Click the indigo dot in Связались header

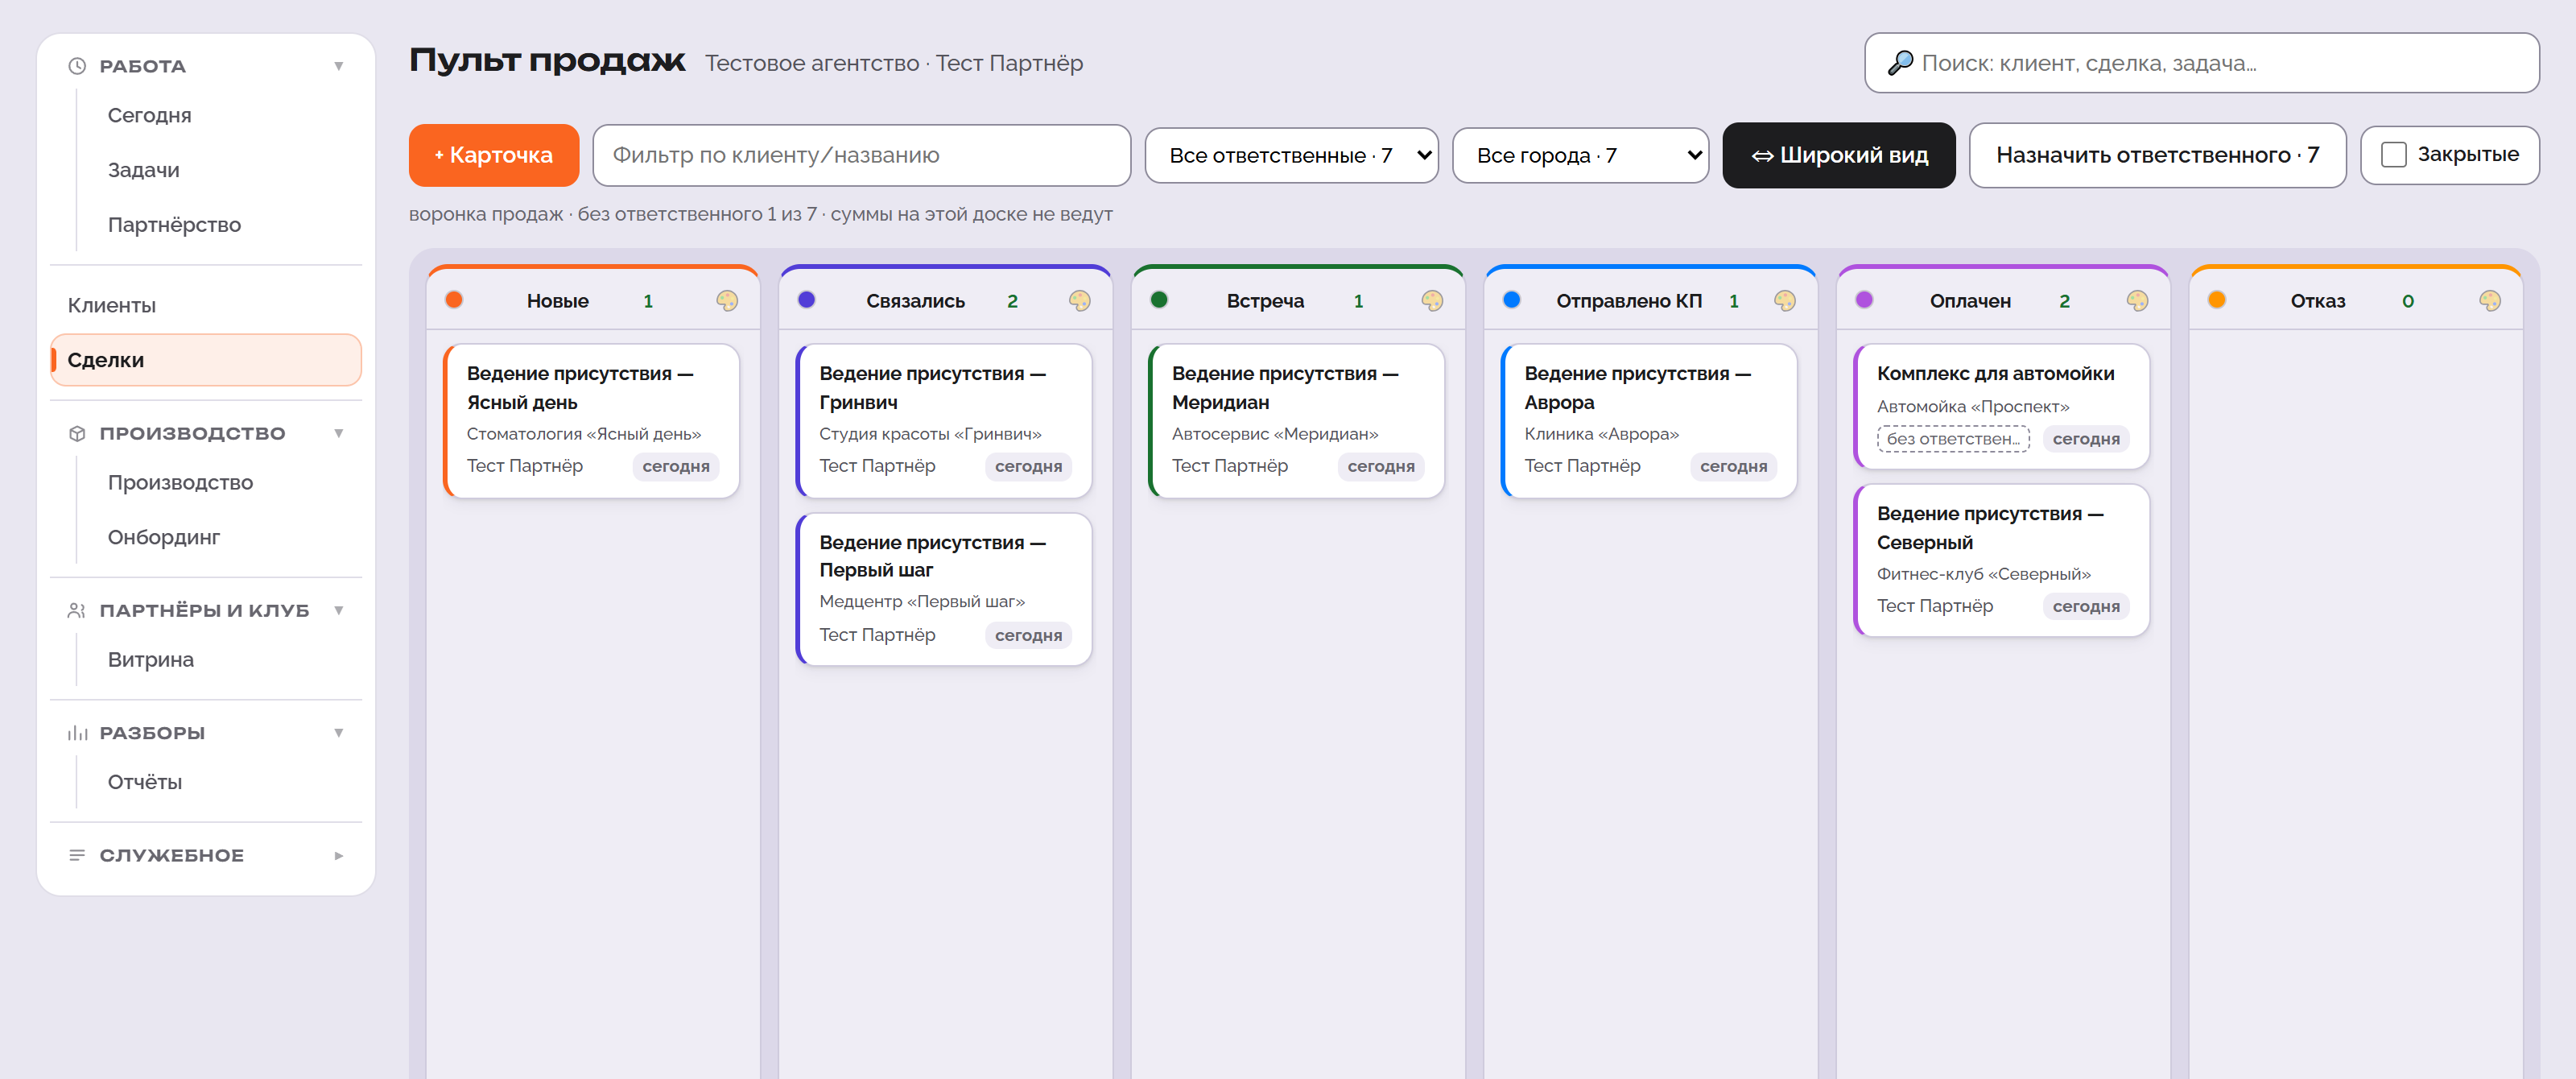[x=806, y=300]
